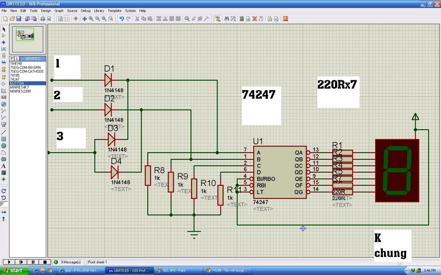
Task: Click the Zoom Out magnifier
Action: [98, 19]
